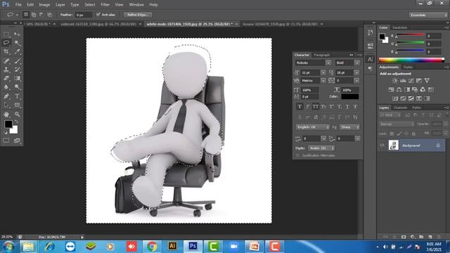Open the English UK language dropdown
The image size is (450, 253).
313,127
